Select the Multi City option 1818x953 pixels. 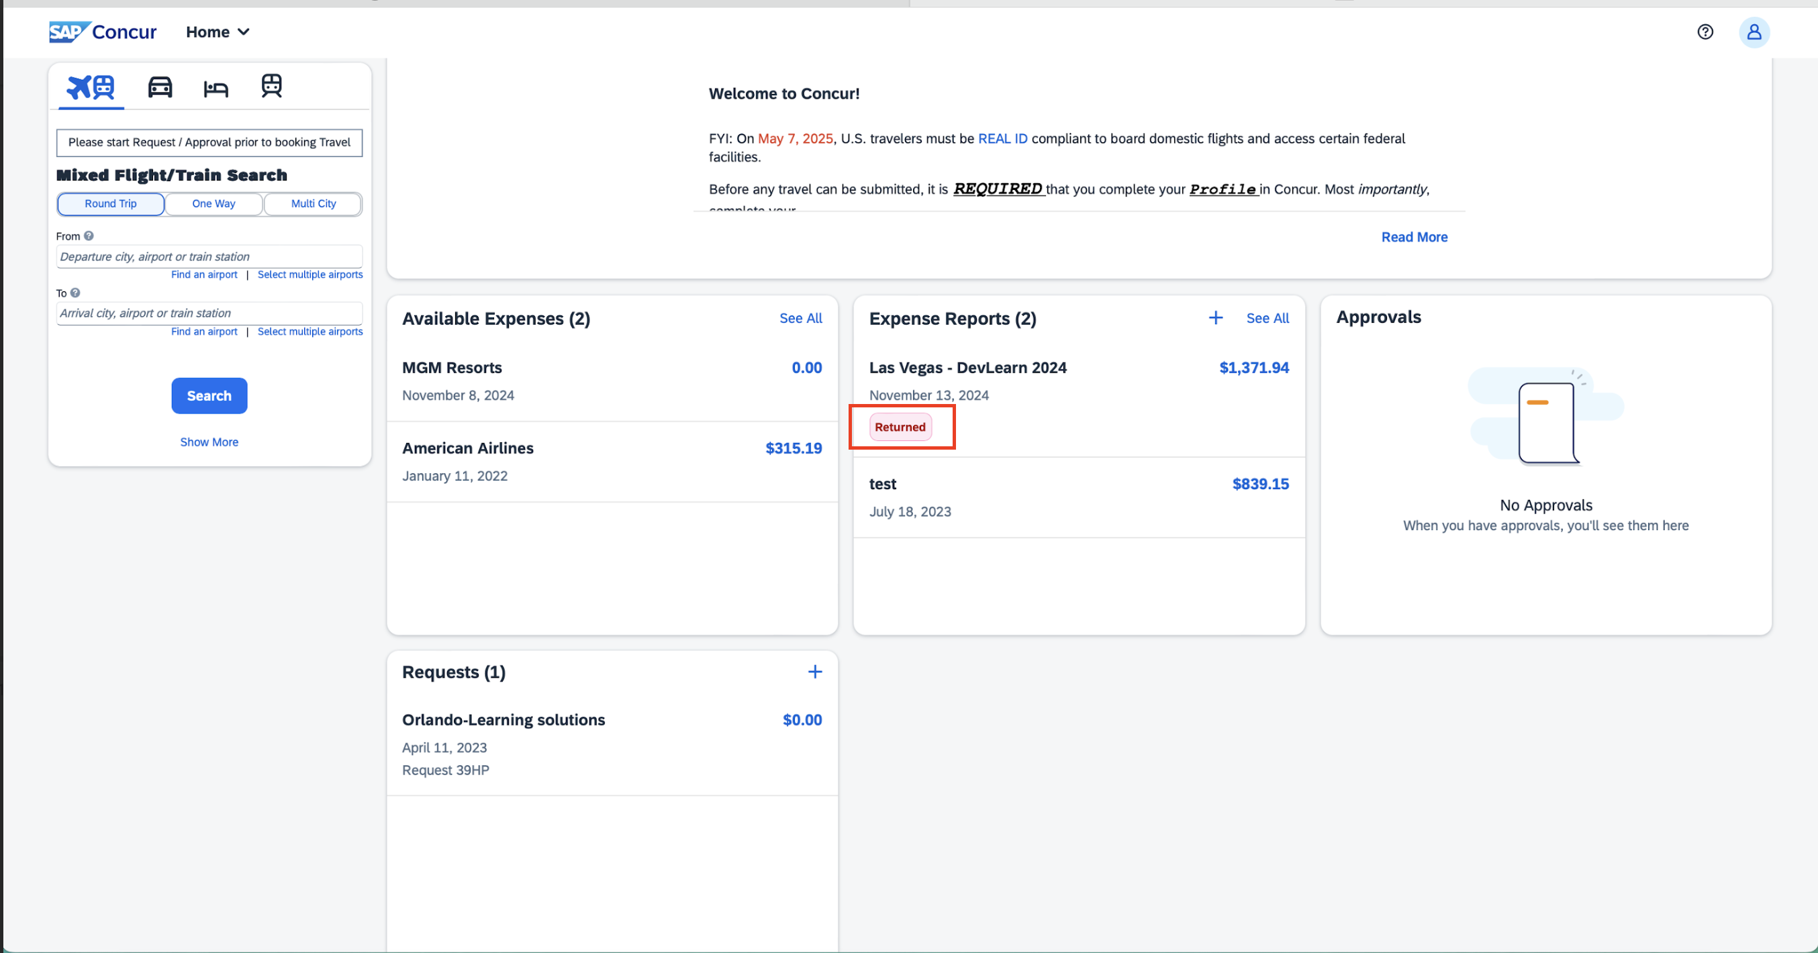[314, 204]
